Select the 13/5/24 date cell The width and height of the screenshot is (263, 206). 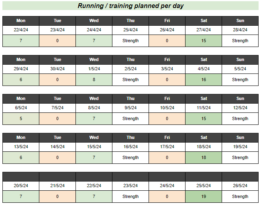21,147
